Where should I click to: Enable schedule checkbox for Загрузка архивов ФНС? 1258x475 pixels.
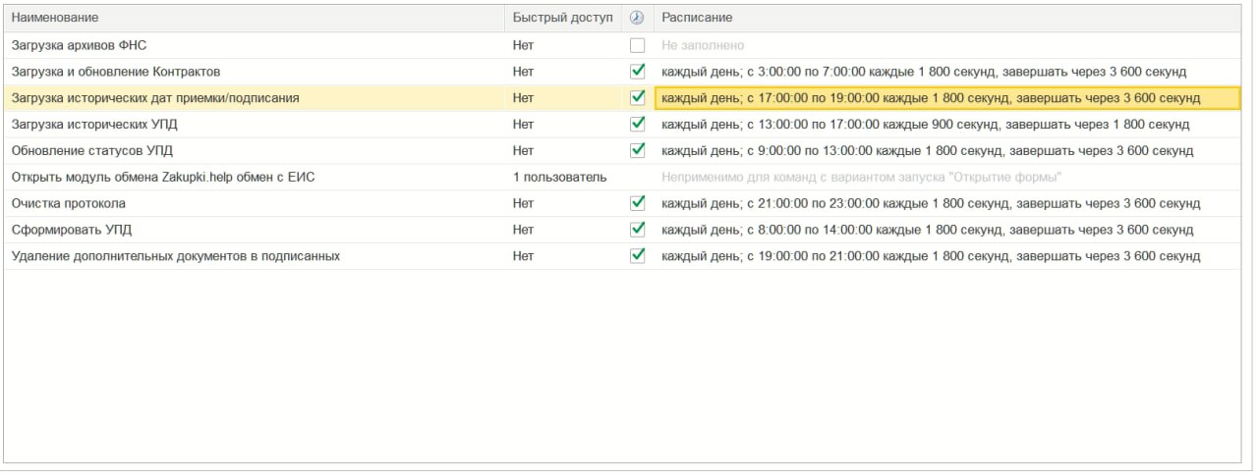(637, 45)
